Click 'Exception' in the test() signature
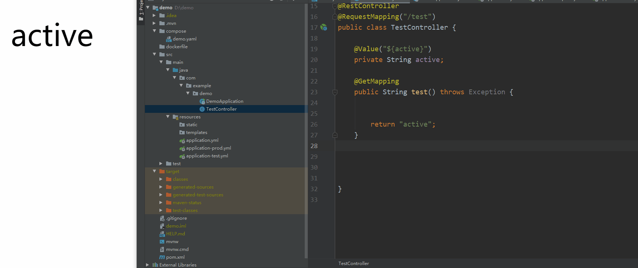 (x=487, y=92)
